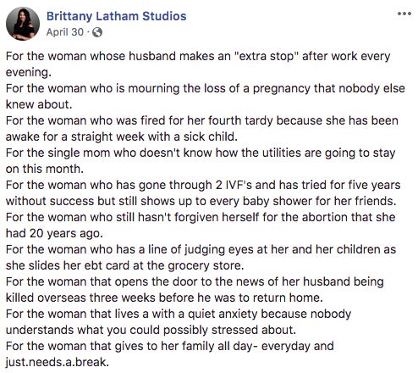Click the text "just.needs.a.break."
418x373 pixels.
(58, 362)
